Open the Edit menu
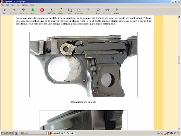The image size is (181, 136). tap(8, 5)
